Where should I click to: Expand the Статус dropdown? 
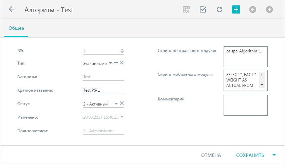pos(116,103)
